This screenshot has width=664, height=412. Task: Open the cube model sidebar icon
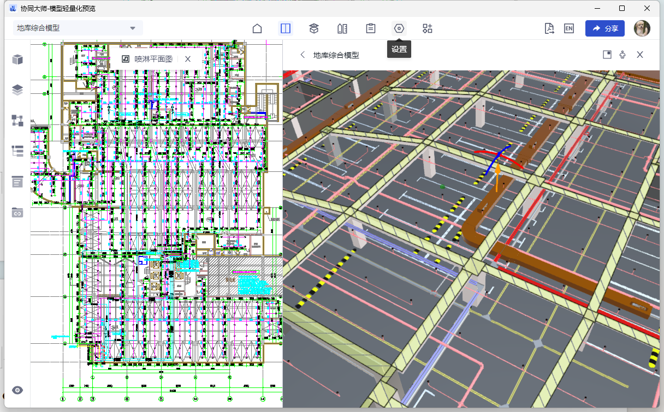[17, 59]
